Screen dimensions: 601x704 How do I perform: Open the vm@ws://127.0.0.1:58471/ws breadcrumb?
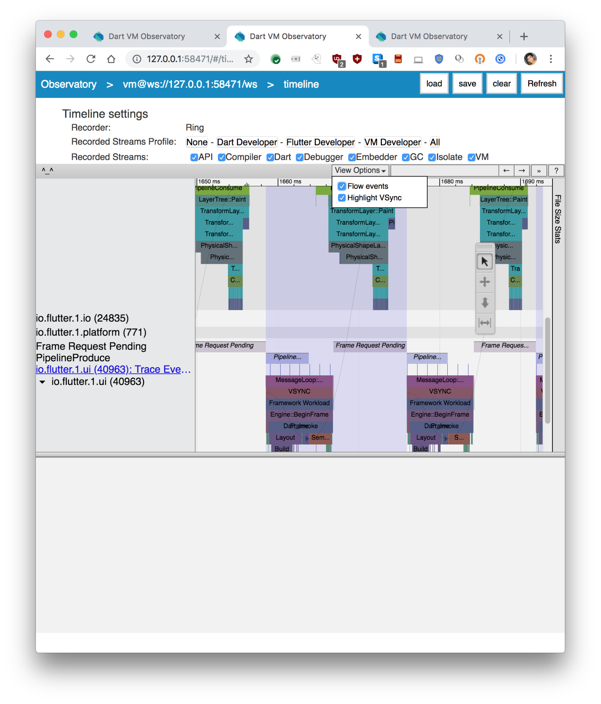(x=190, y=84)
